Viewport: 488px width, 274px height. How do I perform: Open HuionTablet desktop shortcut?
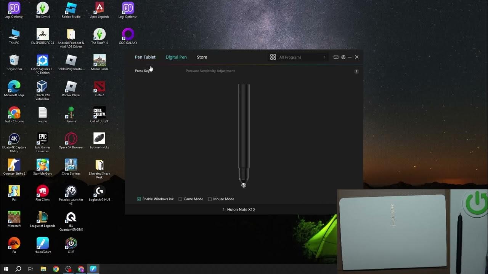tap(43, 245)
